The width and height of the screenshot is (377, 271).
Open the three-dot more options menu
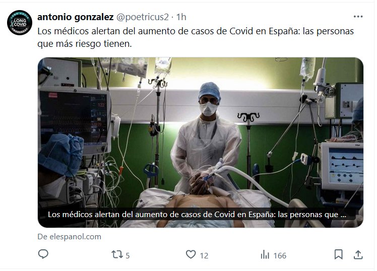point(358,17)
